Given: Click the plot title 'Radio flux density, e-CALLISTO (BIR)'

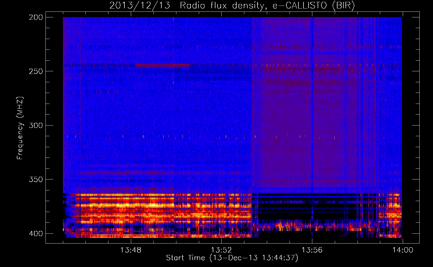Looking at the screenshot, I should pos(267,6).
